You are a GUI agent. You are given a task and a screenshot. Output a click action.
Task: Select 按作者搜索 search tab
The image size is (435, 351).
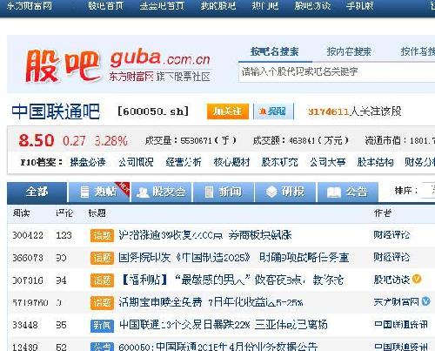click(x=418, y=51)
